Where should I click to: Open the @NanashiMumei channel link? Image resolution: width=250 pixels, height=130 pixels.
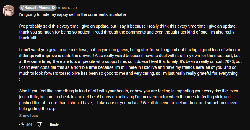pyautogui.click(x=35, y=8)
